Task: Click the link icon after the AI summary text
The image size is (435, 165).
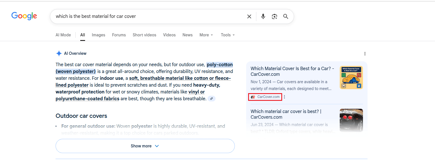Action: (211, 99)
